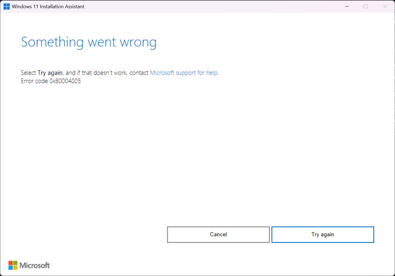This screenshot has width=395, height=276.
Task: Select the yellow square in the Microsoft logo
Action: pyautogui.click(x=15, y=267)
